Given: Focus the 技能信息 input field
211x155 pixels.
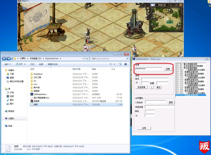Looking at the screenshot, I should tap(160, 107).
